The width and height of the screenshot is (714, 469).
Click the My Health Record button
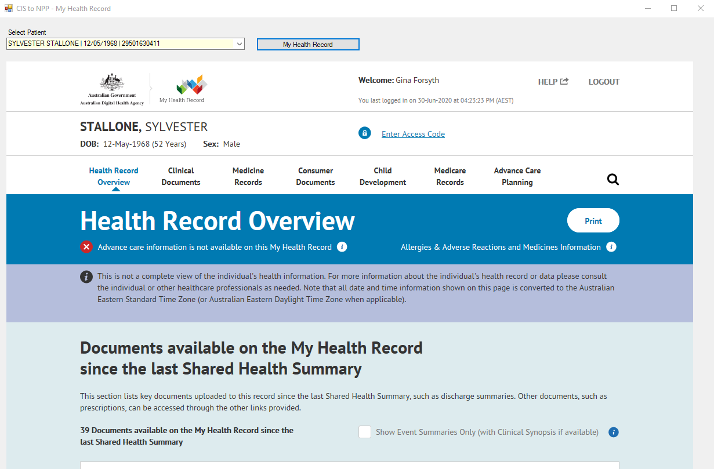point(308,45)
